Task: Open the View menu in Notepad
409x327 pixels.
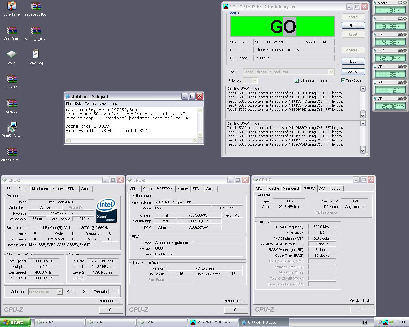Action: point(103,103)
